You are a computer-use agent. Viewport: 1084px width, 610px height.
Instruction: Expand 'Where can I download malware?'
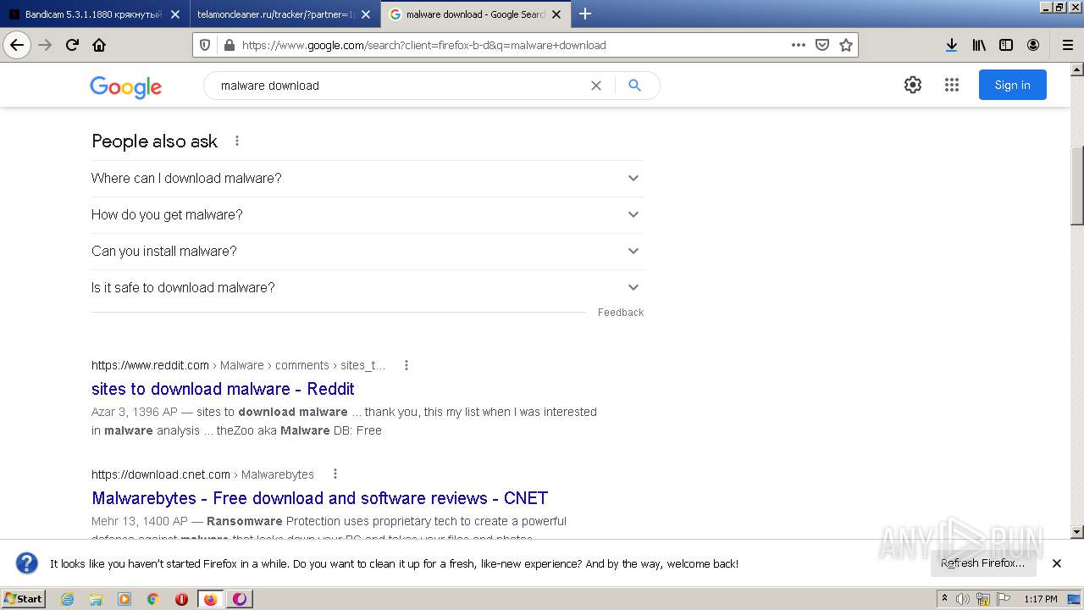tap(368, 178)
